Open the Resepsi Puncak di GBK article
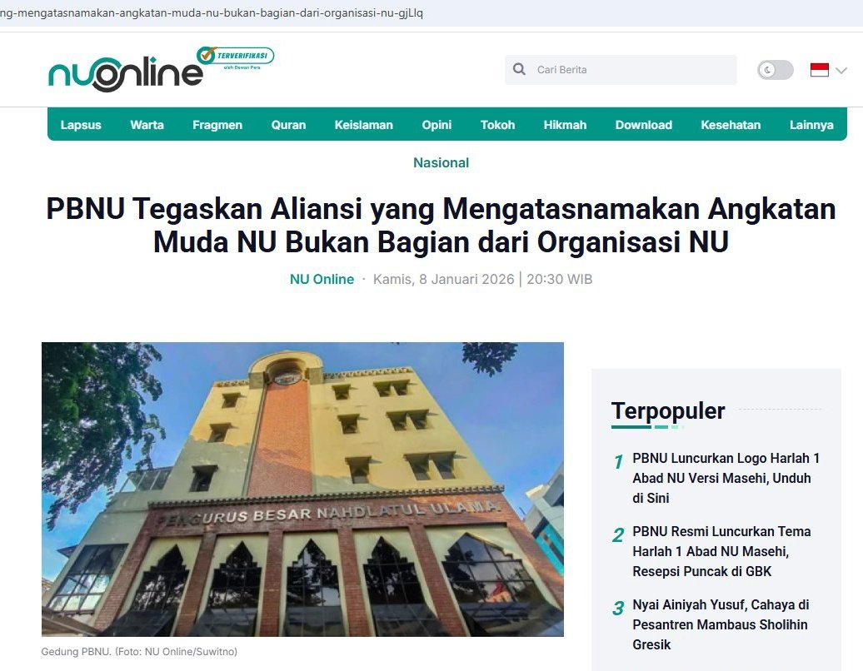The width and height of the screenshot is (863, 671). [721, 551]
